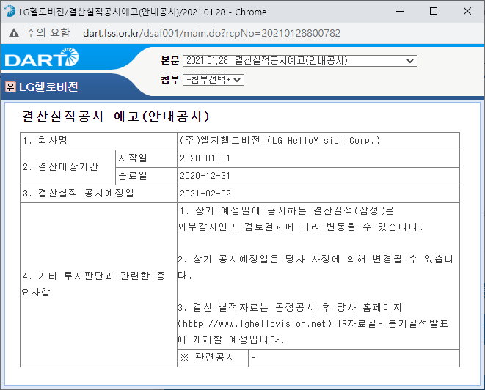This screenshot has width=485, height=390.
Task: Click the 주의 요함 security label
Action: 48,32
